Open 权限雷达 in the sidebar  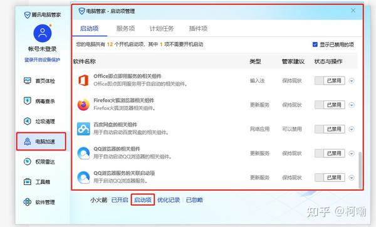39,162
